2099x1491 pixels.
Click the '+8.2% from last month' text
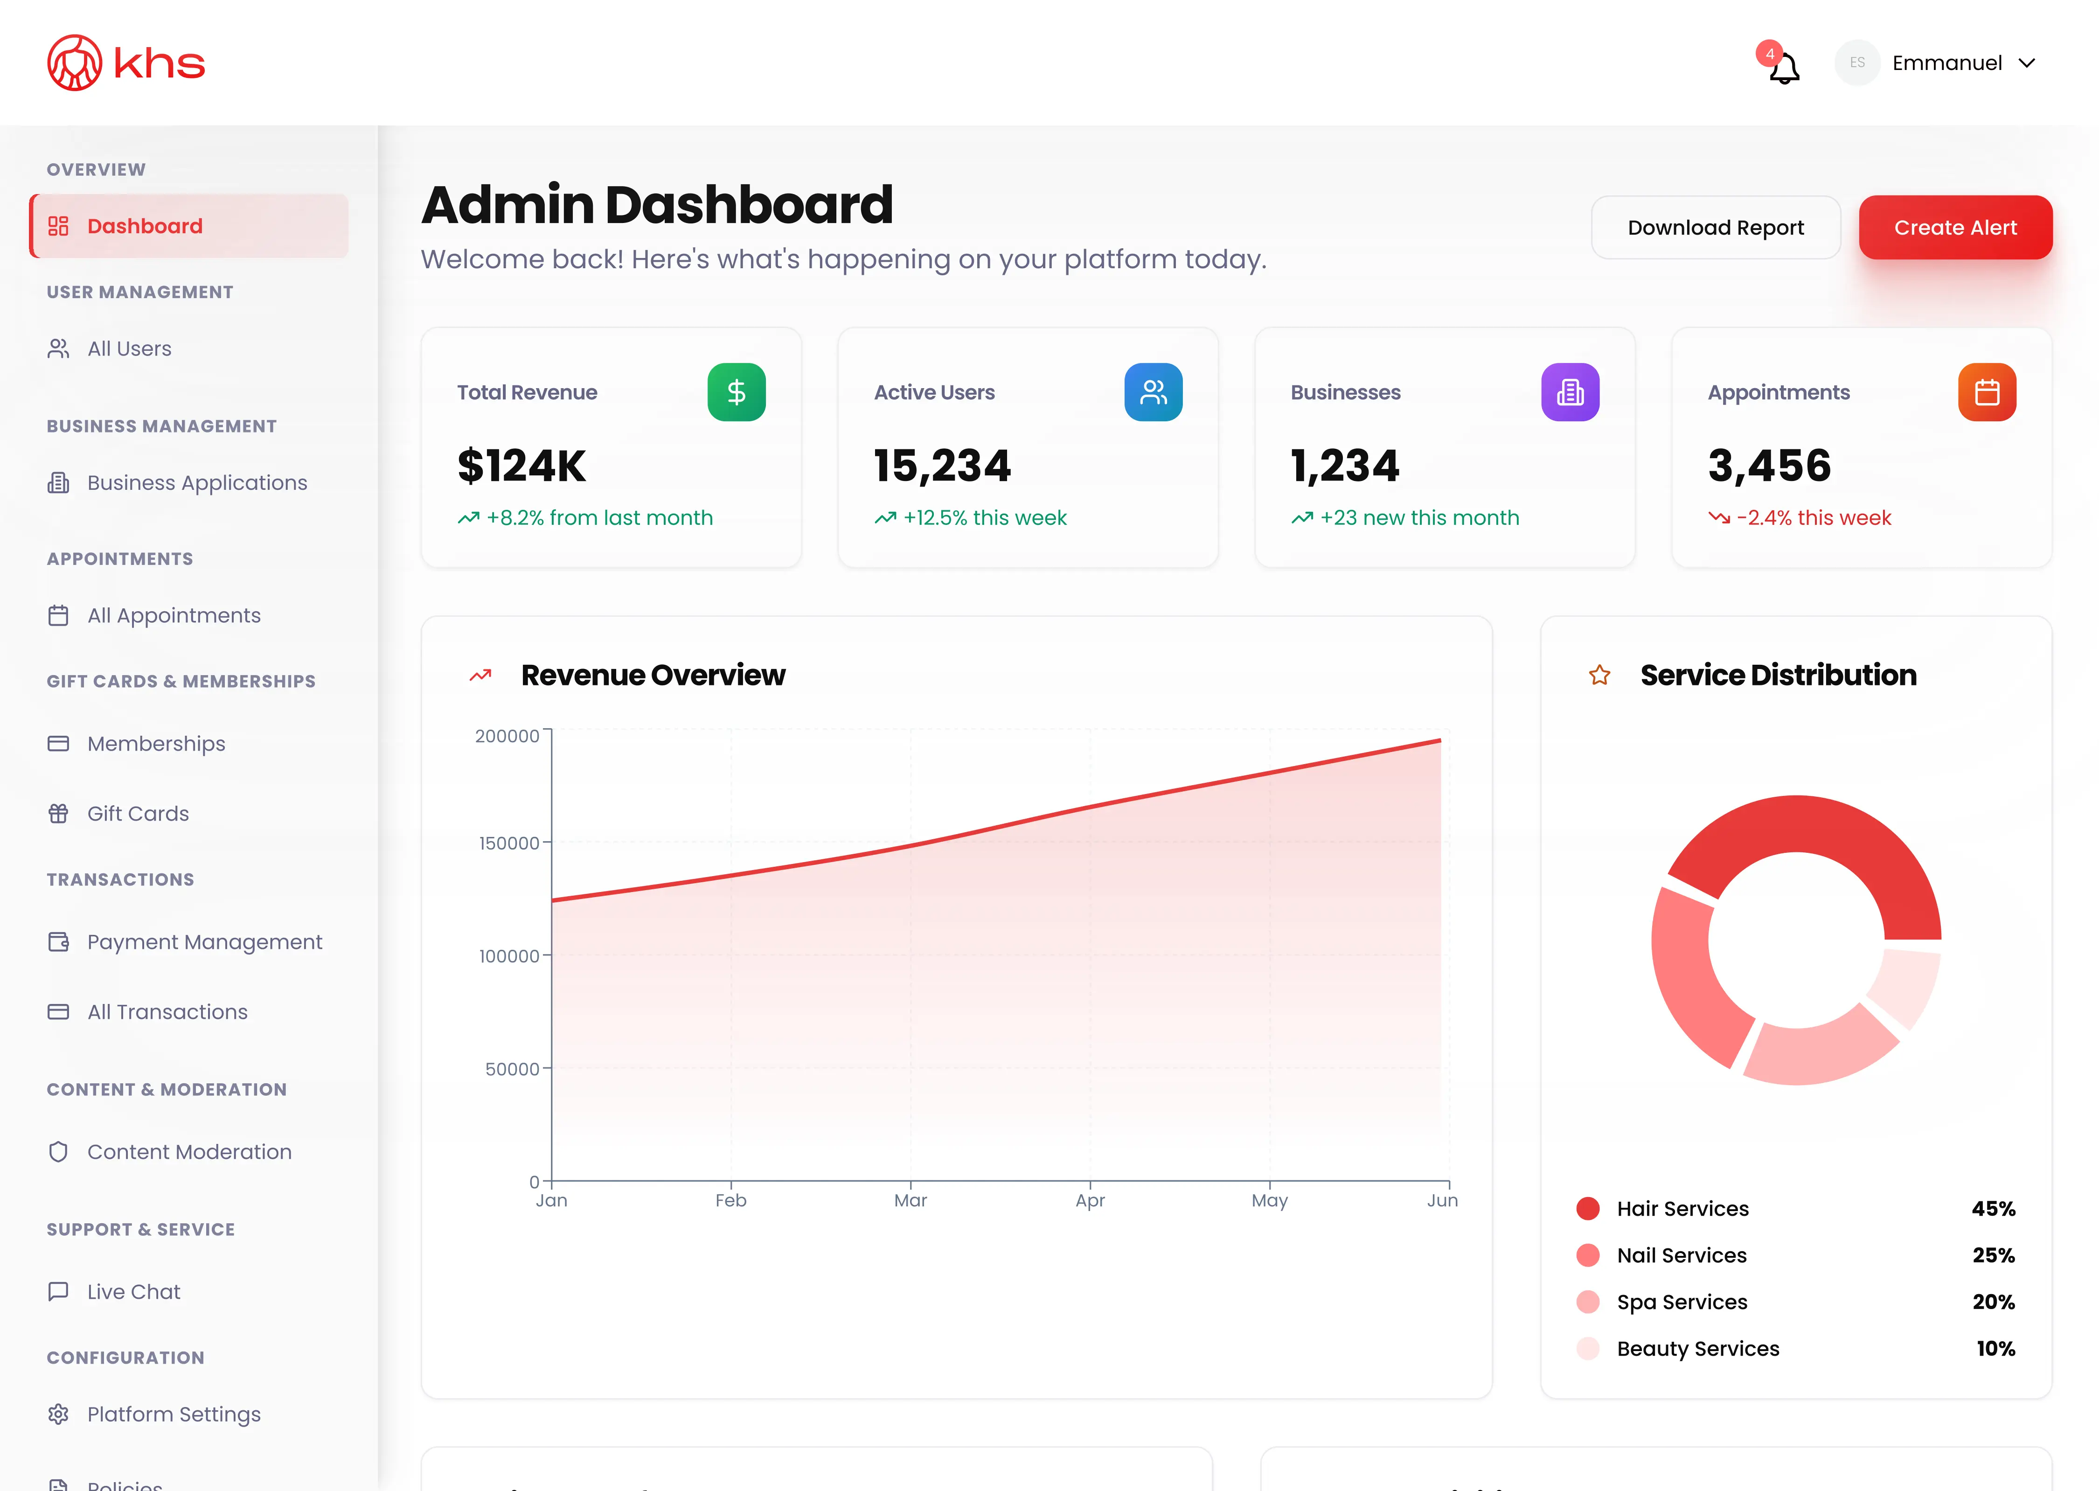point(599,518)
